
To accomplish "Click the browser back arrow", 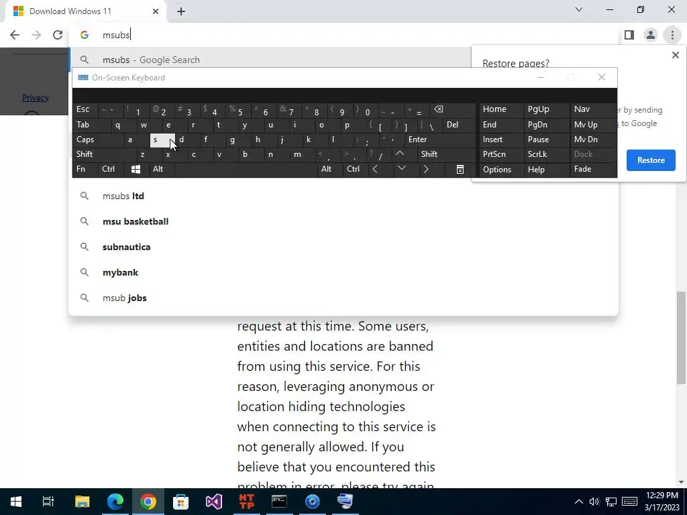I will (15, 35).
